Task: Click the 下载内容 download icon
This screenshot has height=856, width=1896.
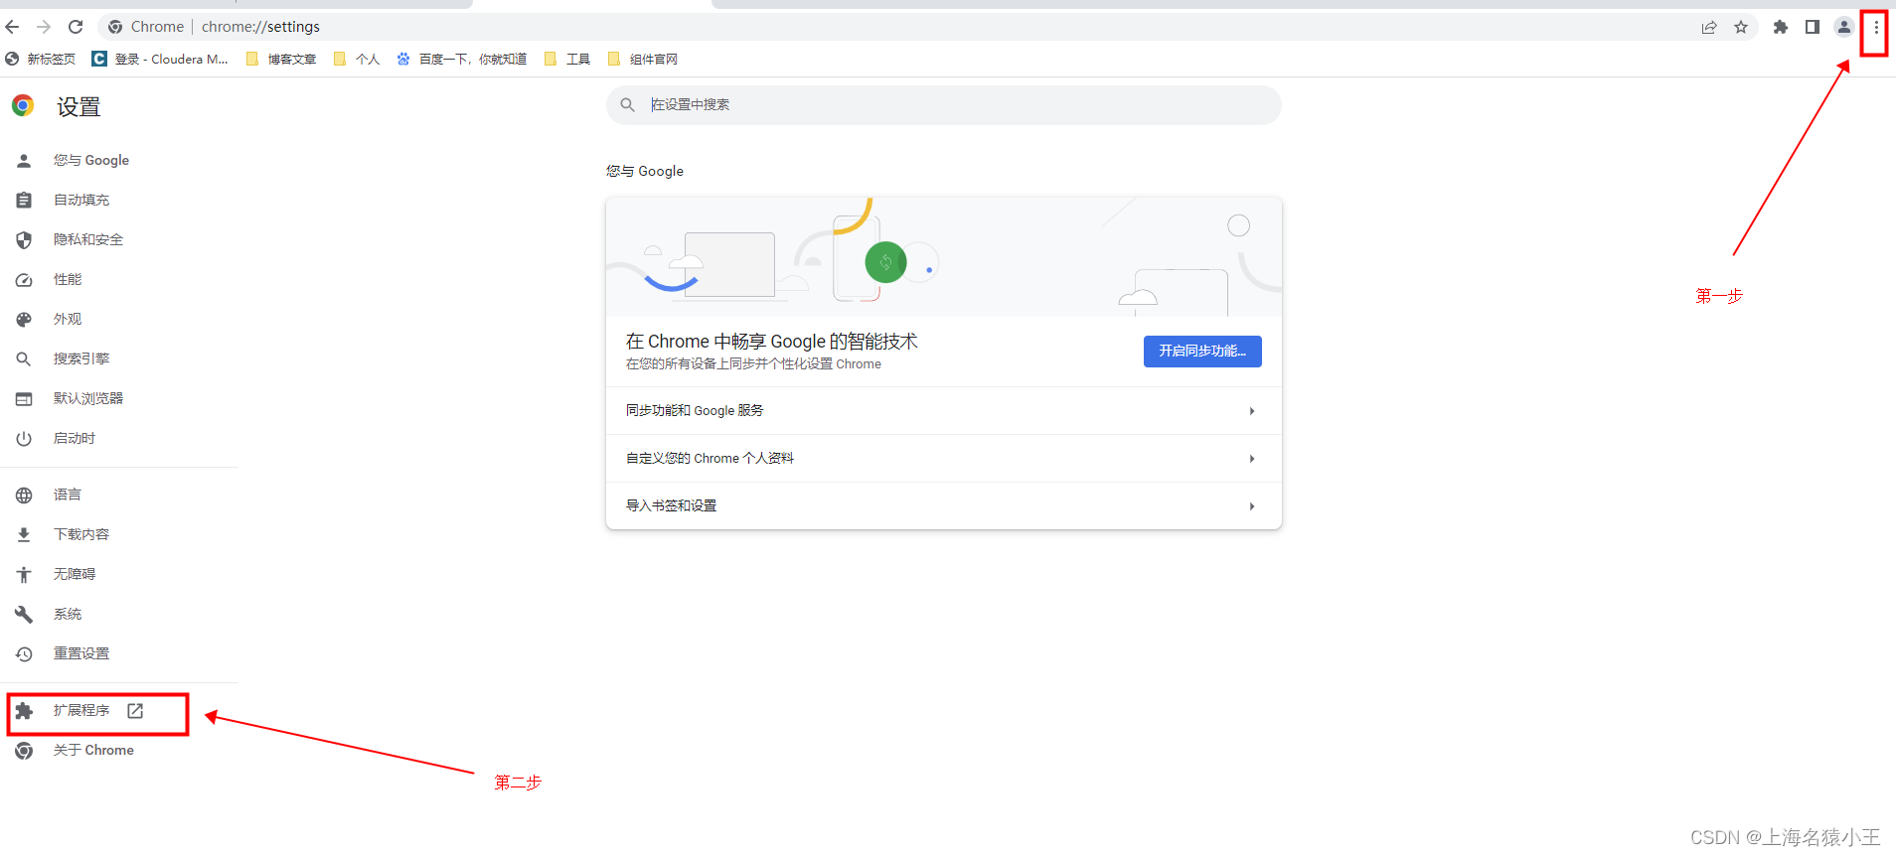Action: pos(24,535)
